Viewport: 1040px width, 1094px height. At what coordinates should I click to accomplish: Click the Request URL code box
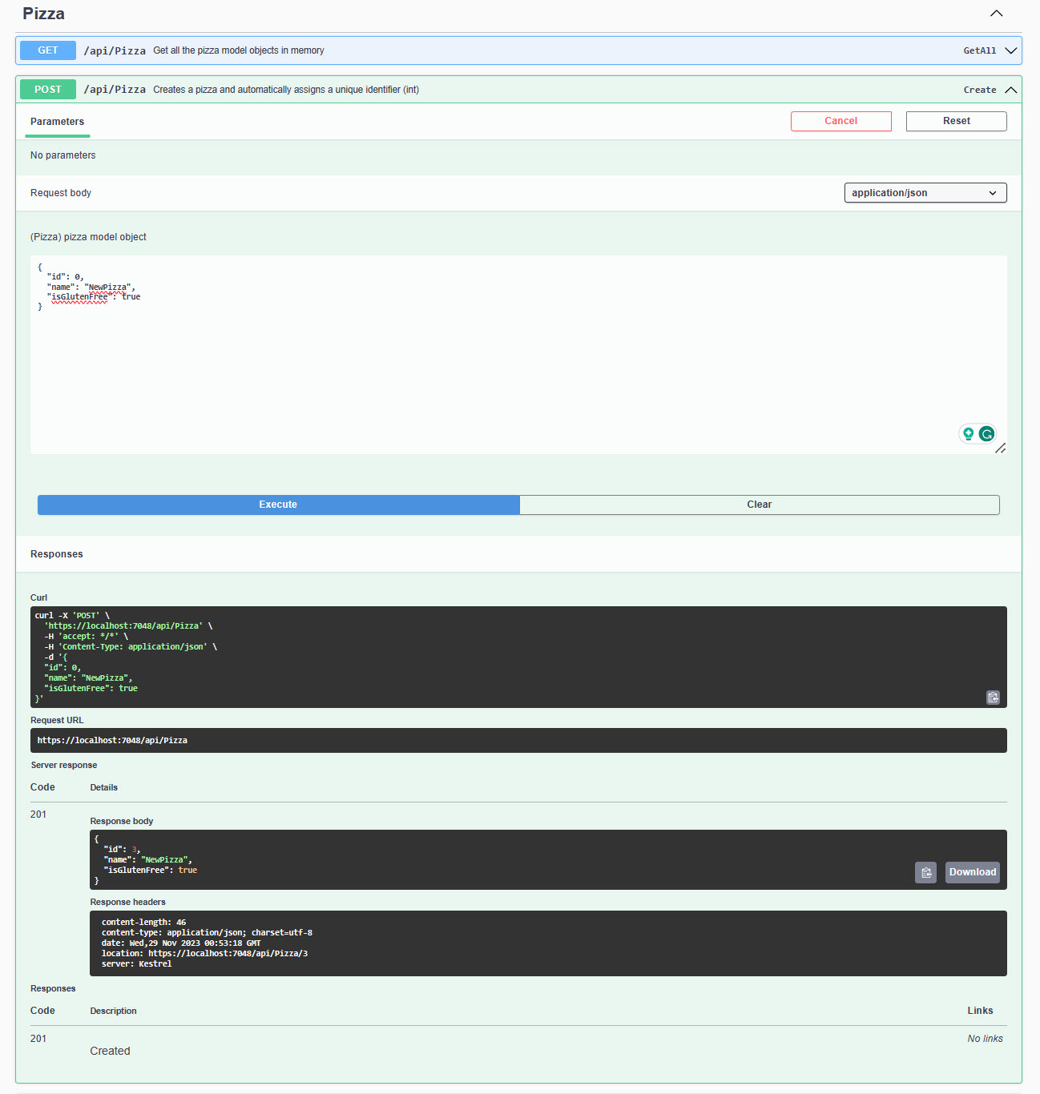click(x=518, y=740)
